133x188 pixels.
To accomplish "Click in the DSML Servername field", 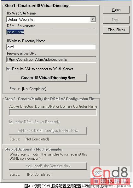I will click(x=51, y=32).
